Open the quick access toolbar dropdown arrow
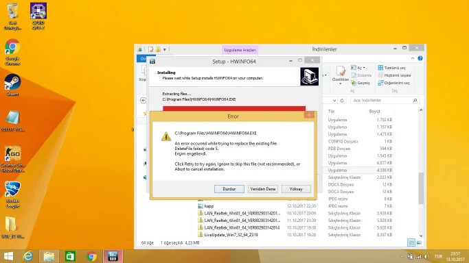469x263 pixels. pyautogui.click(x=165, y=49)
